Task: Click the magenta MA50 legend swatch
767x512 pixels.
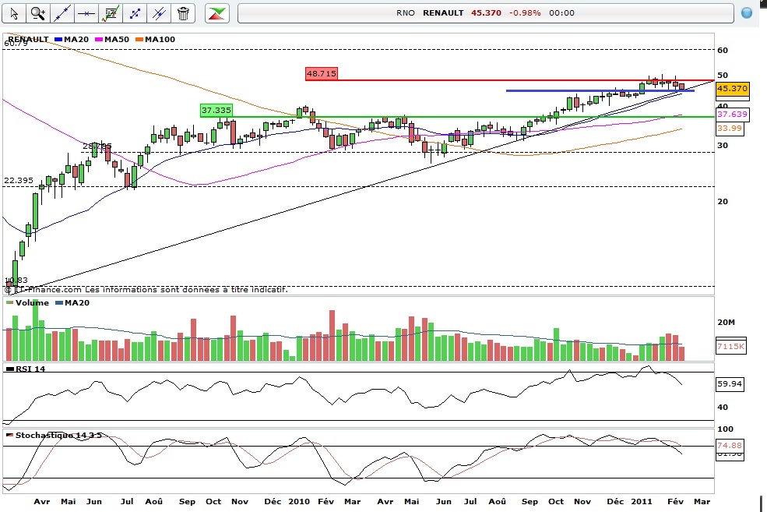Action: 99,40
